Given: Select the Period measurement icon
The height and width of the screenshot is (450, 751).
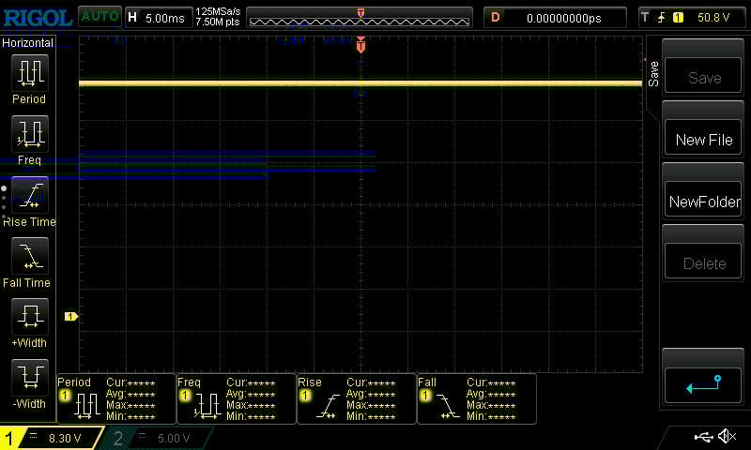Looking at the screenshot, I should click(30, 73).
